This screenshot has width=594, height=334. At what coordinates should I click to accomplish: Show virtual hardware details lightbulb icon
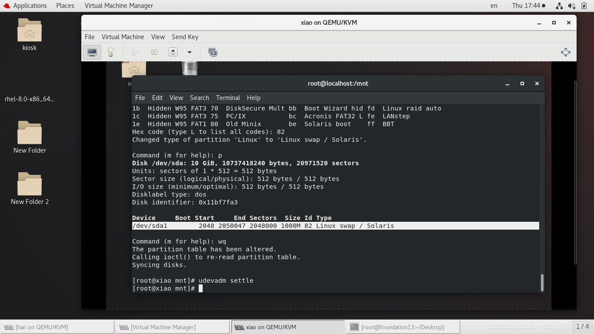click(x=111, y=52)
